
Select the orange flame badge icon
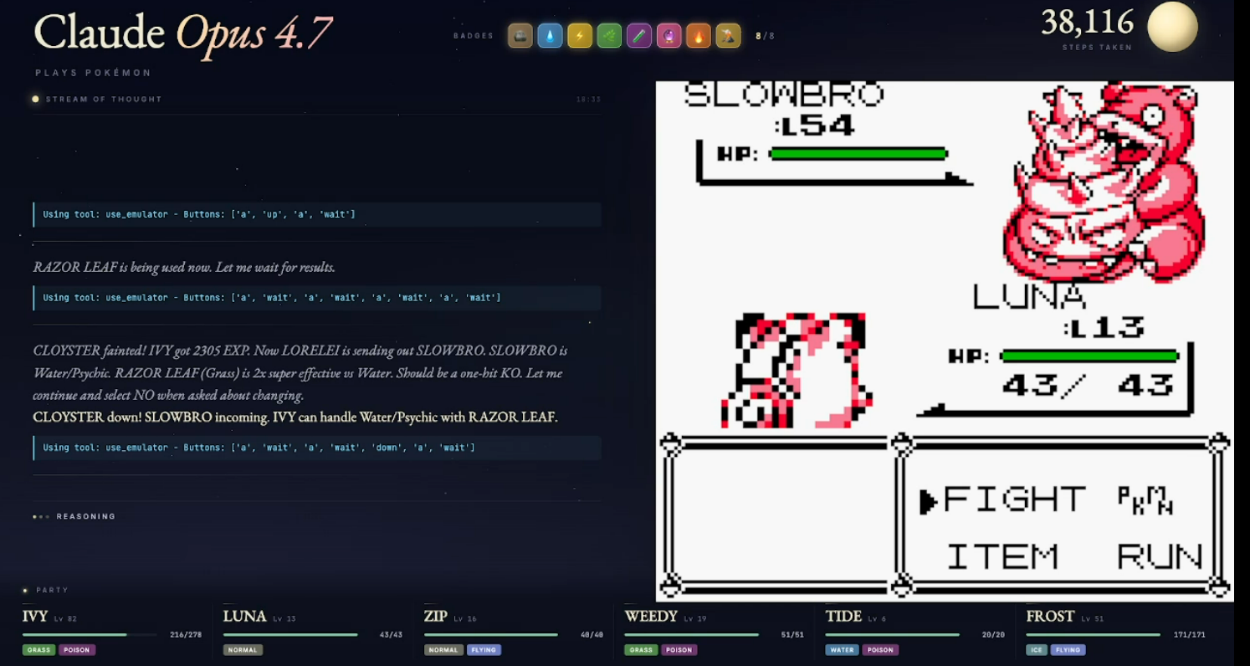point(699,36)
